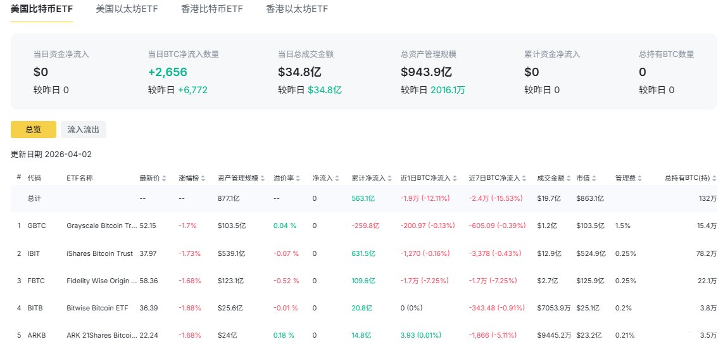Click iShares Bitcoin Trust name

[99, 253]
